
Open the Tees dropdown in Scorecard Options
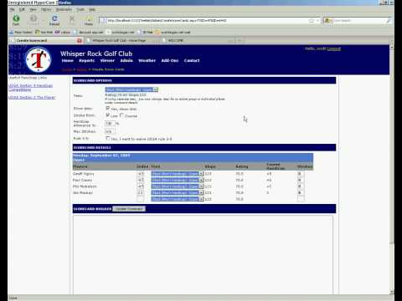tap(131, 89)
